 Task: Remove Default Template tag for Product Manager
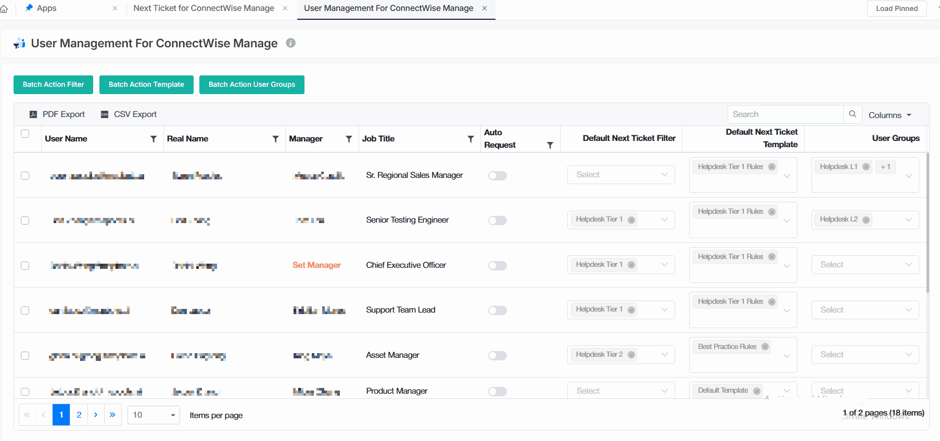click(x=757, y=391)
